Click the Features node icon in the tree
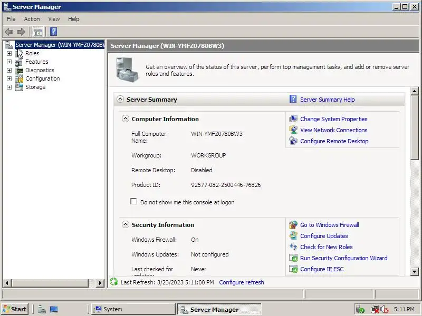 click(x=19, y=62)
